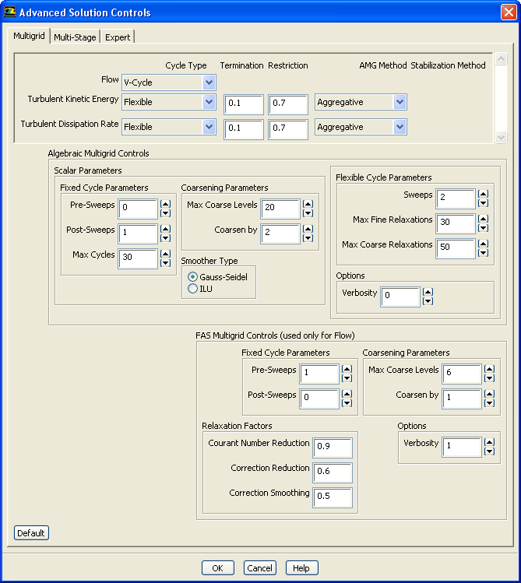
Task: Decrease Algebraic Pre-Sweeps with down arrow
Action: pyautogui.click(x=165, y=213)
